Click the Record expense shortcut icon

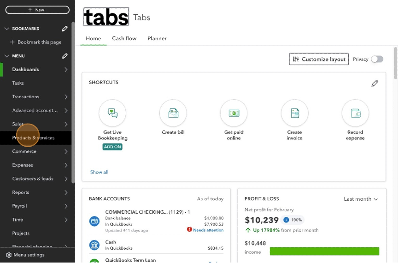click(355, 113)
